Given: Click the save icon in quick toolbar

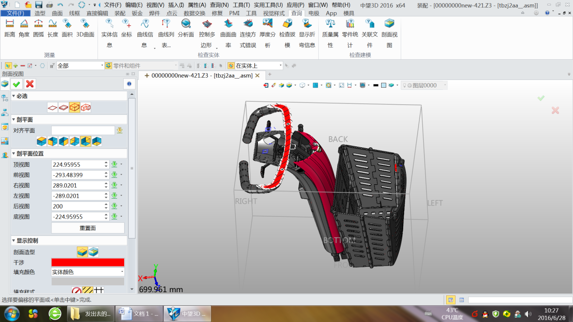Looking at the screenshot, I should (38, 5).
